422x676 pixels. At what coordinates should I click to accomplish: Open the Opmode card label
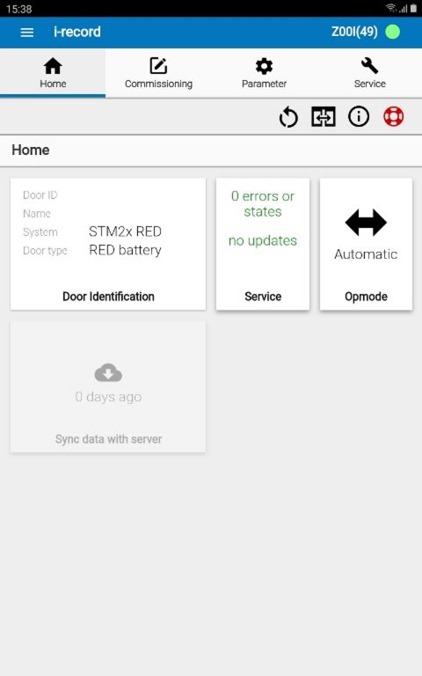[x=366, y=297]
